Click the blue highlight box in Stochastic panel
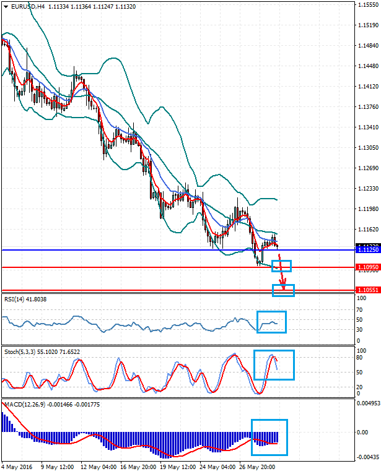 (x=274, y=365)
